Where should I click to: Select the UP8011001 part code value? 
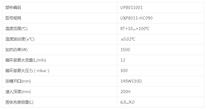pyautogui.click(x=132, y=8)
